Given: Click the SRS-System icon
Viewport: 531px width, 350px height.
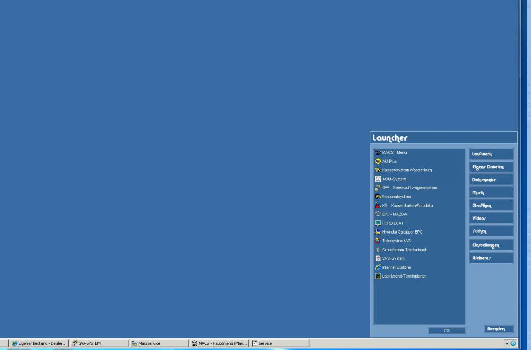Looking at the screenshot, I should [378, 258].
